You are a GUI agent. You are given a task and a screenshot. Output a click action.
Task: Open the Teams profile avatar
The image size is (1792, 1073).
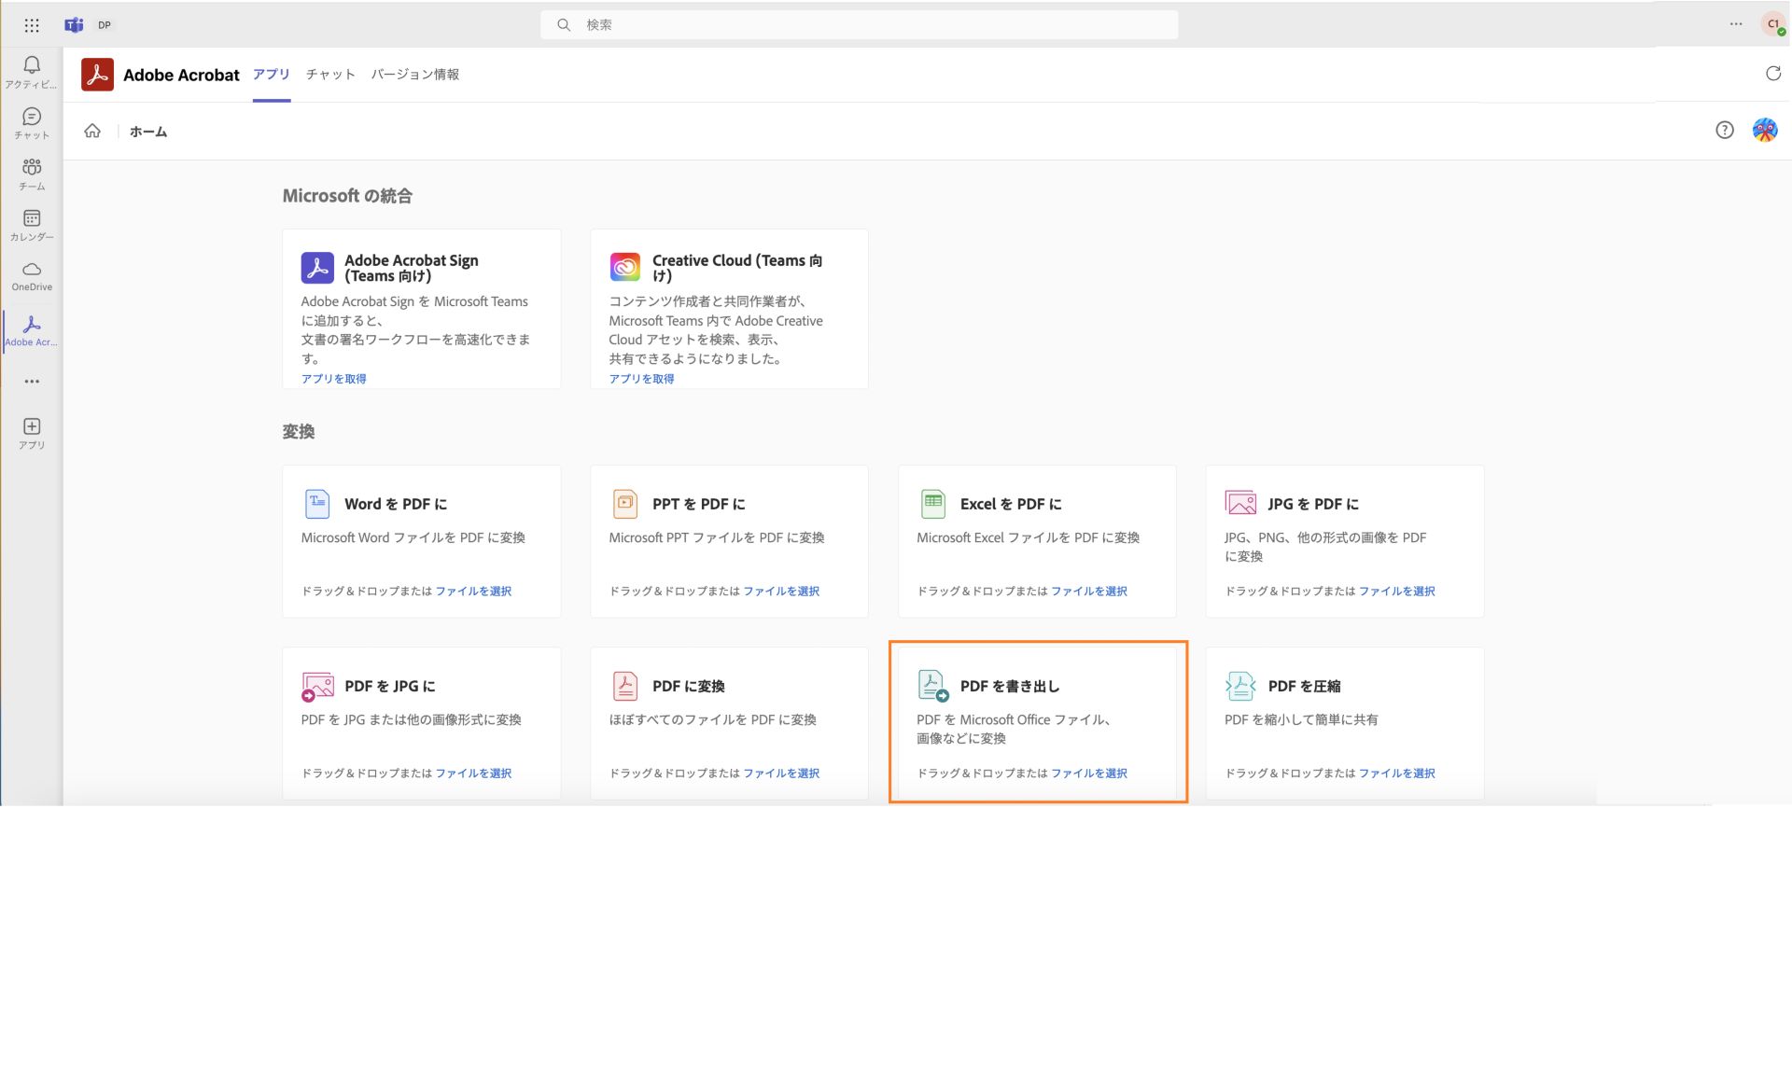1773,24
